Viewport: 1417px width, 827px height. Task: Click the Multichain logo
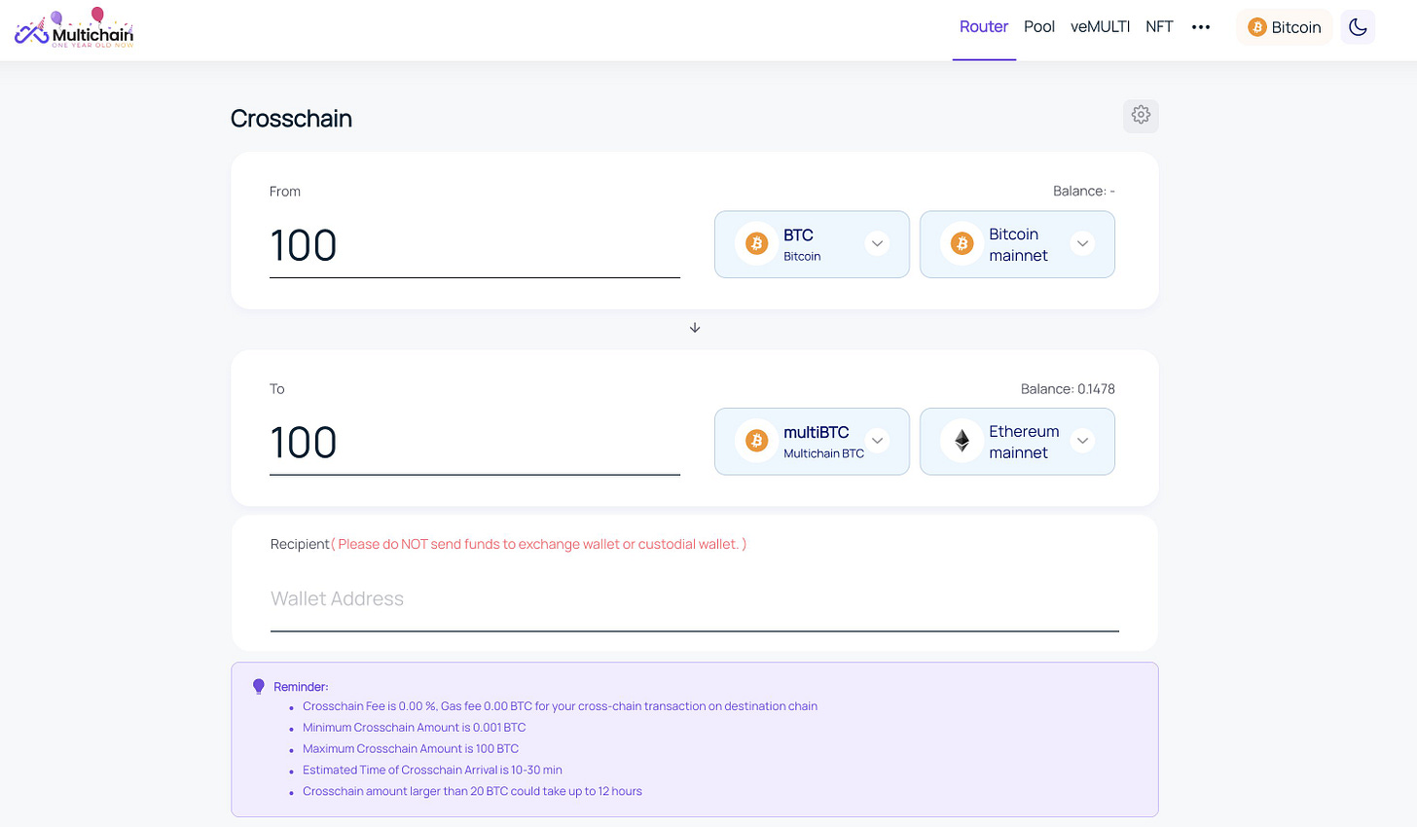click(75, 28)
